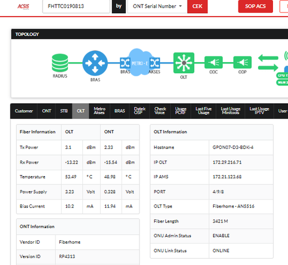This screenshot has width=288, height=265.
Task: Open the ONT Serial Number dropdown
Action: pos(157,6)
